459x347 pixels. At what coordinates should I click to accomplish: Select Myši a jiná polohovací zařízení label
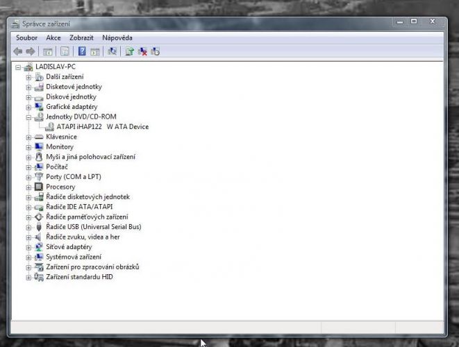point(90,157)
